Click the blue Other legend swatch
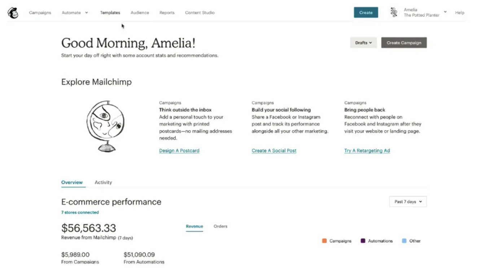The width and height of the screenshot is (477, 279). tap(404, 241)
